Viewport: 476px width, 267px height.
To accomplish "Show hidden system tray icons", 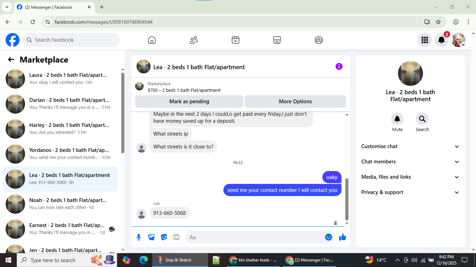I will click(397, 260).
